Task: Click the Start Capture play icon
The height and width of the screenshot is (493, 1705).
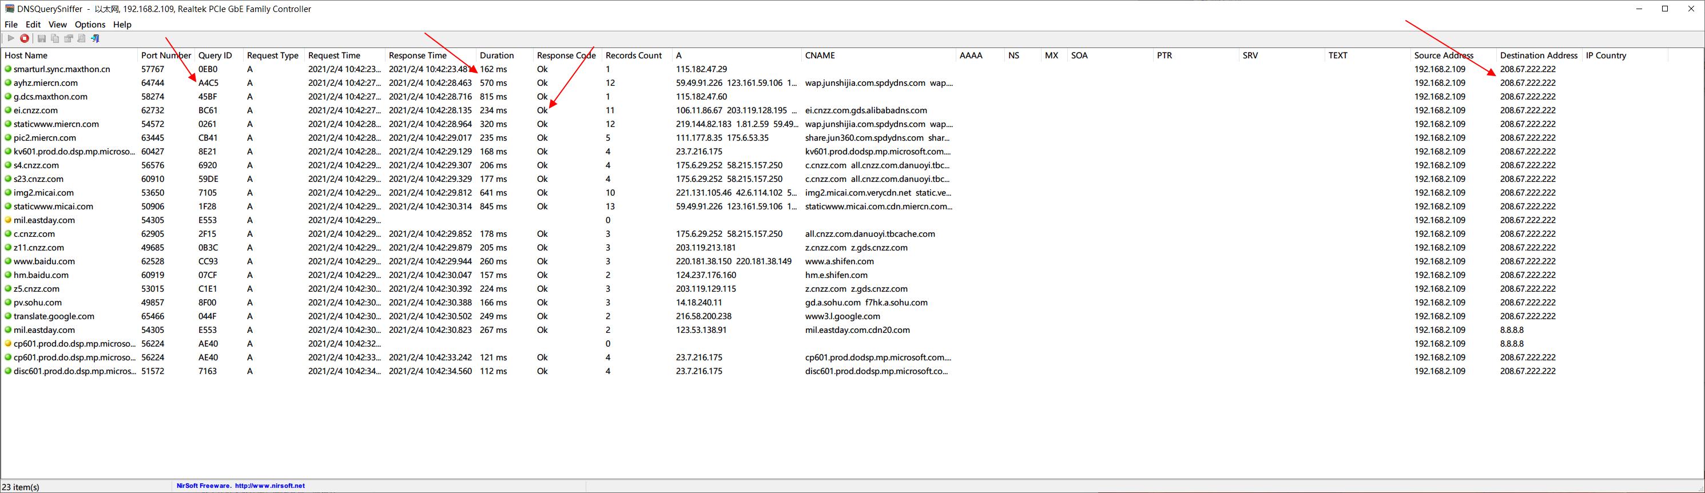Action: 11,38
